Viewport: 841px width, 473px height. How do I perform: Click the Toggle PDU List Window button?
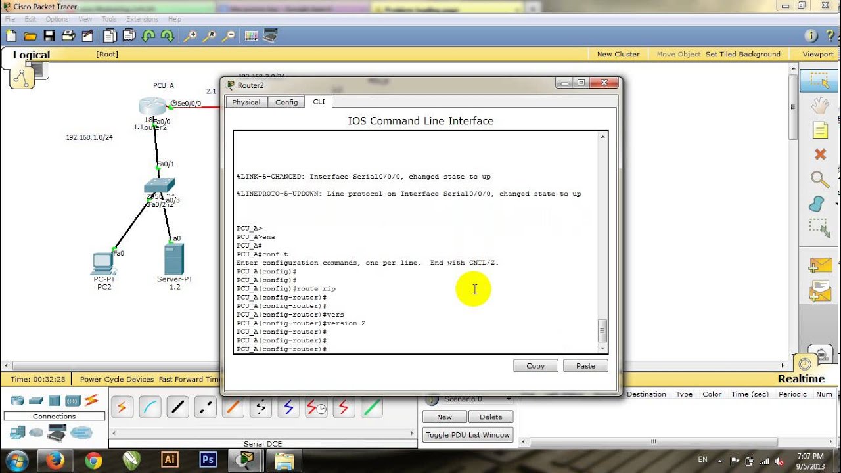coord(467,435)
